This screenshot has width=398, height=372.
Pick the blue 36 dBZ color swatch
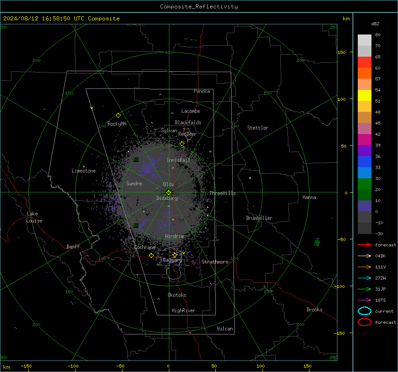[x=364, y=161]
